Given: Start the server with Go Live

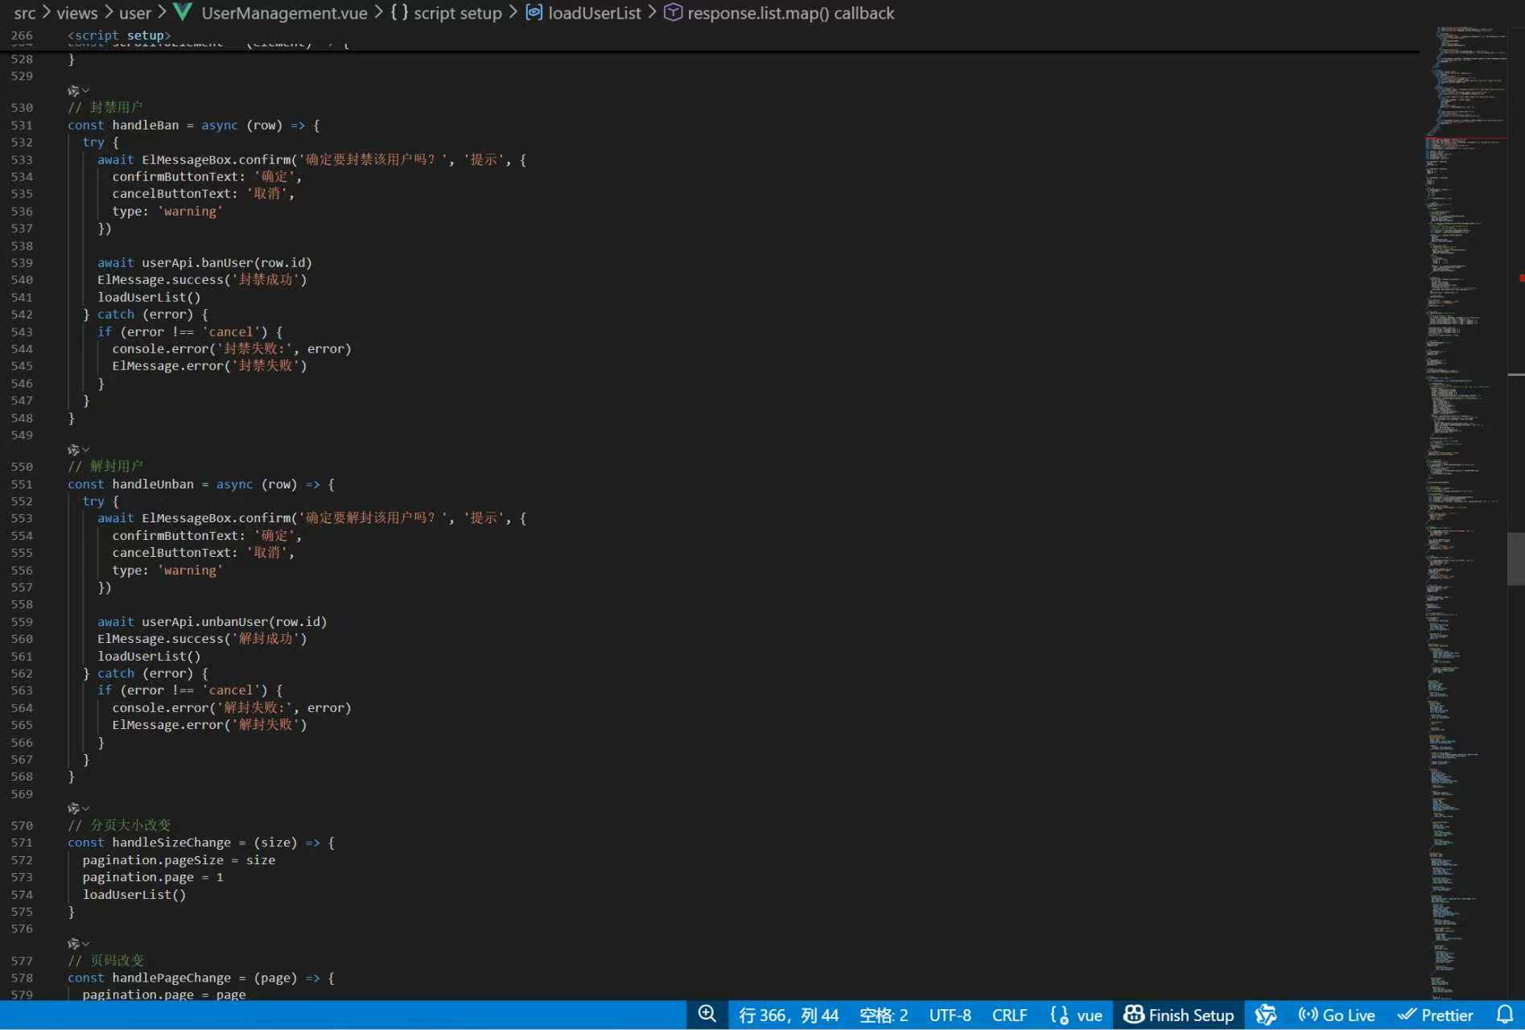Looking at the screenshot, I should tap(1337, 1015).
